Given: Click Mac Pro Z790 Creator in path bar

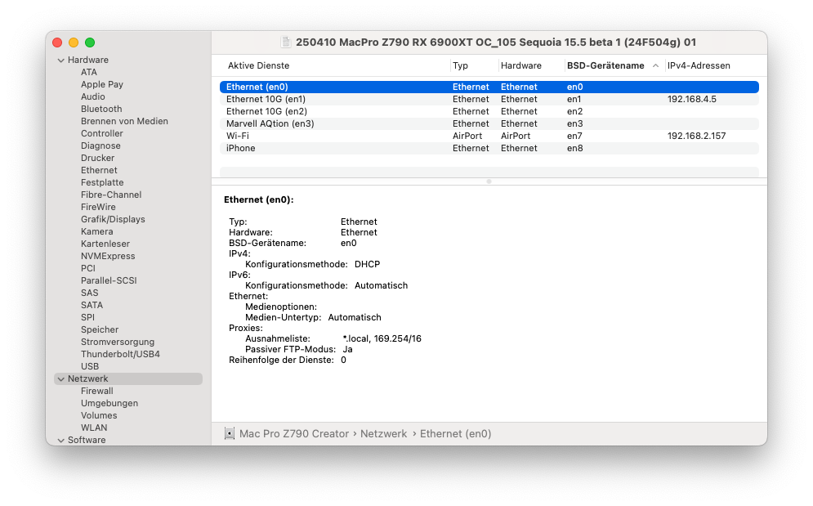Looking at the screenshot, I should click(x=294, y=433).
